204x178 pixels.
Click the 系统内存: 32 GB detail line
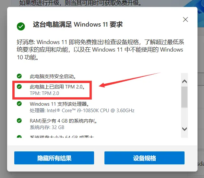pyautogui.click(x=47, y=127)
